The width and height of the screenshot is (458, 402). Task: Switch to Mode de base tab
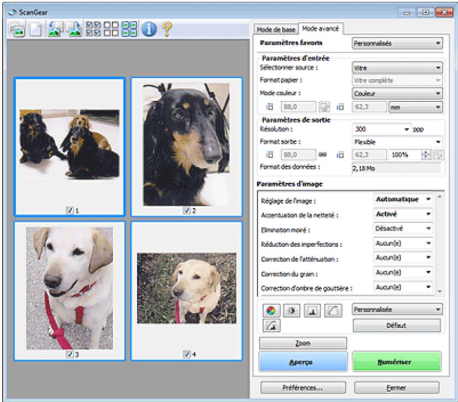tap(276, 30)
